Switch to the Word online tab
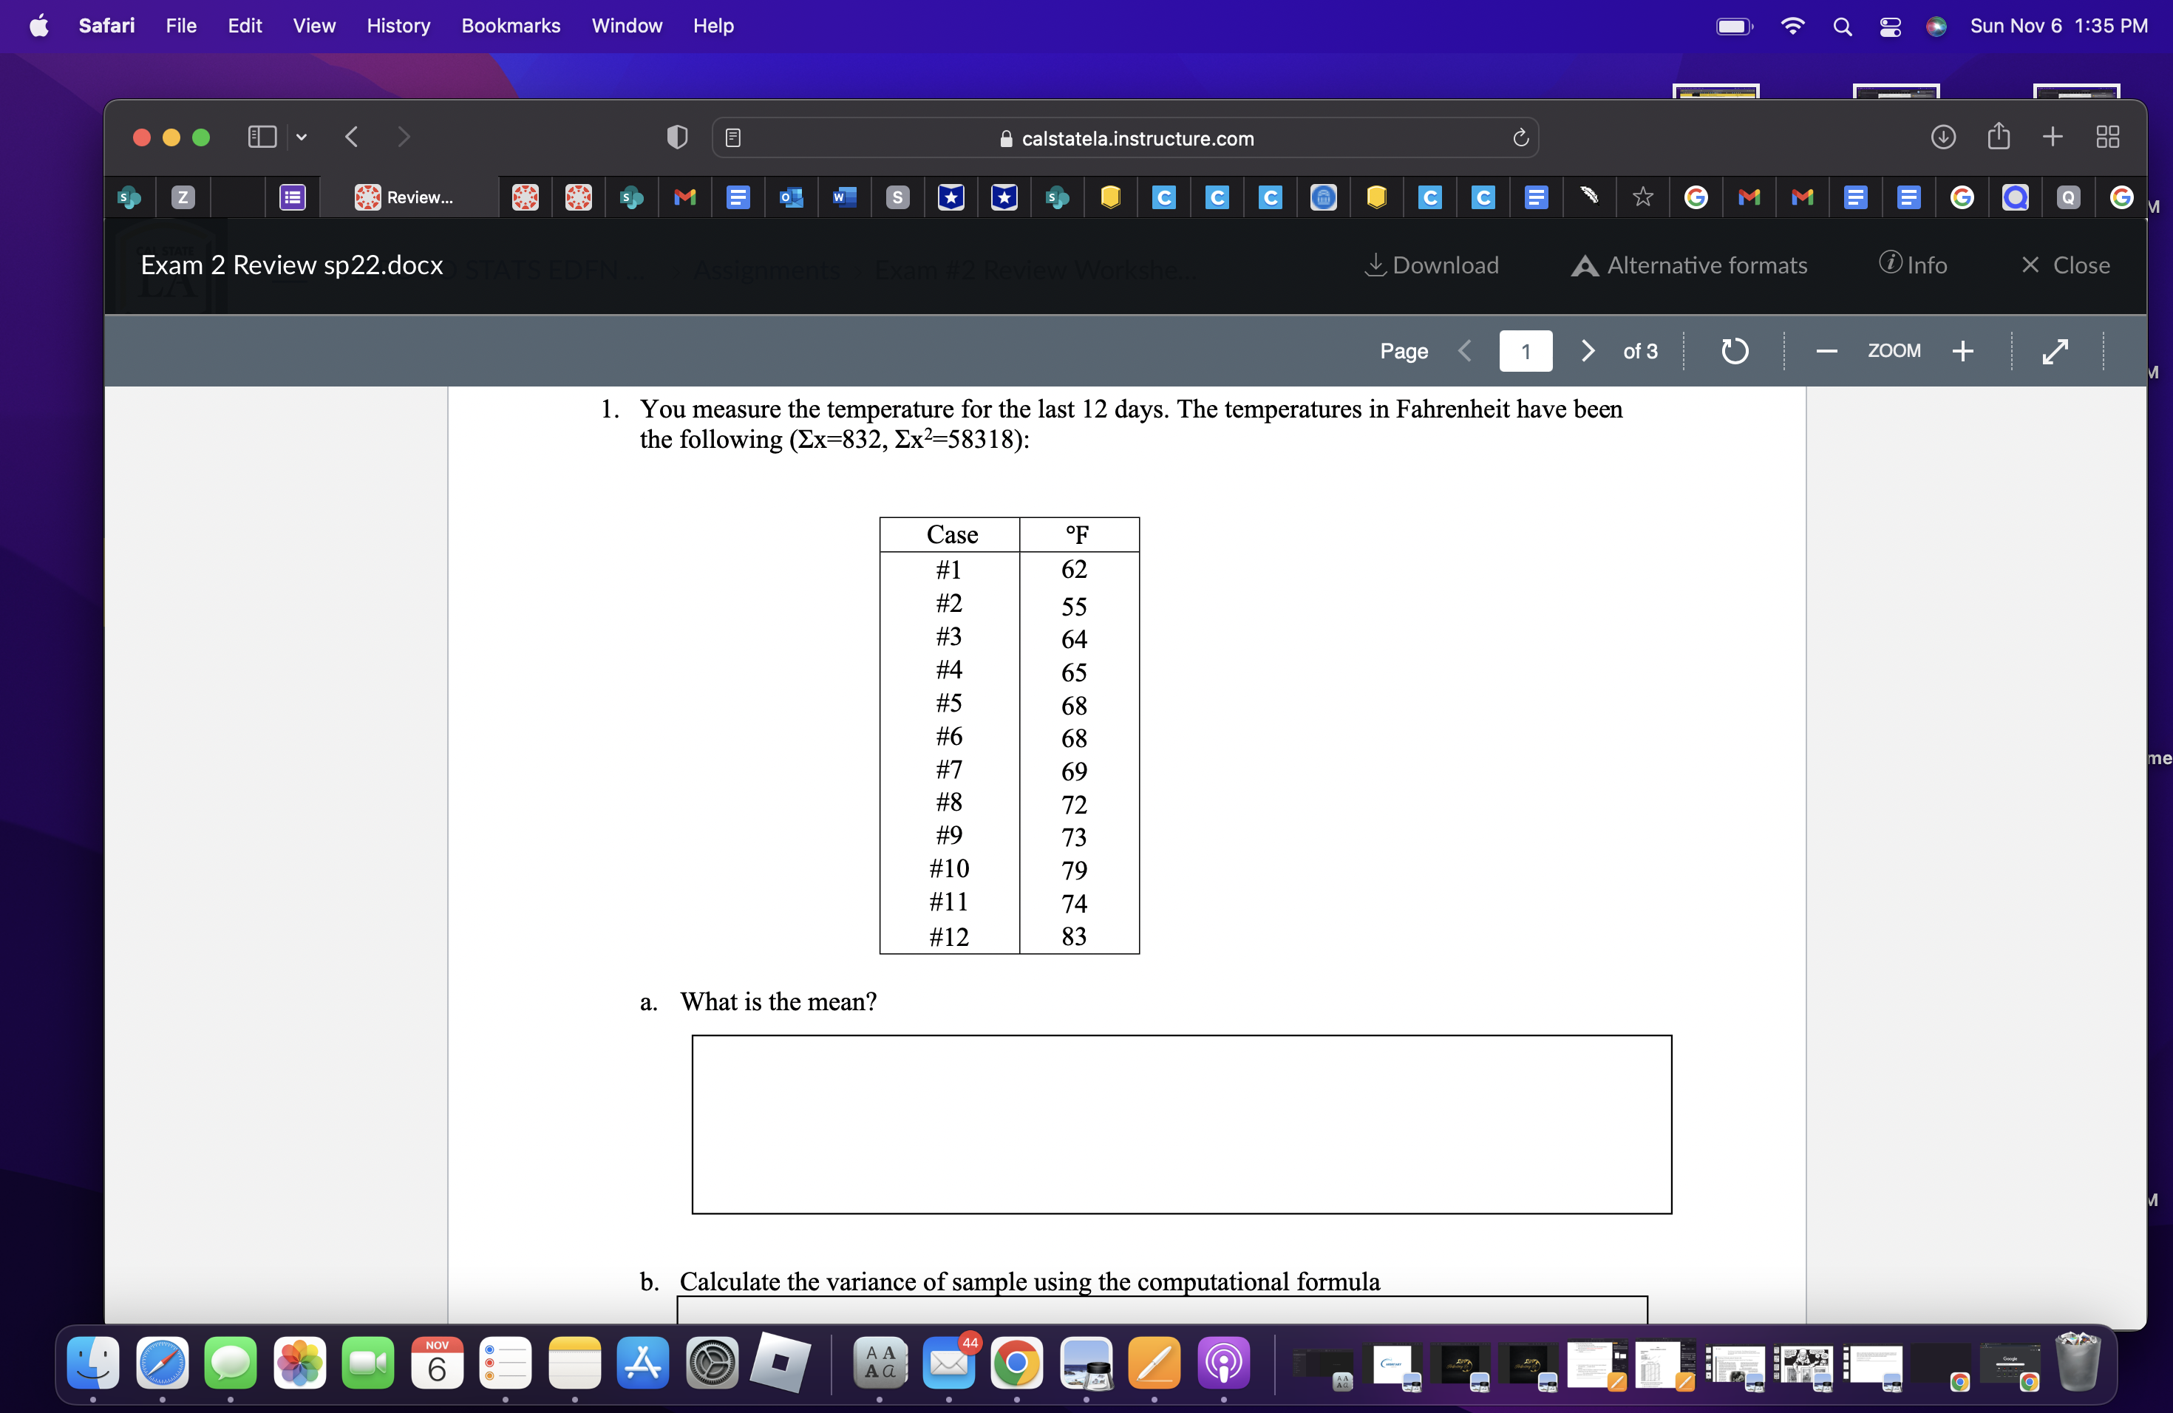The height and width of the screenshot is (1413, 2173). tap(845, 197)
